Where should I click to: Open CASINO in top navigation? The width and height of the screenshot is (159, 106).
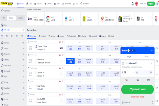point(48,4)
